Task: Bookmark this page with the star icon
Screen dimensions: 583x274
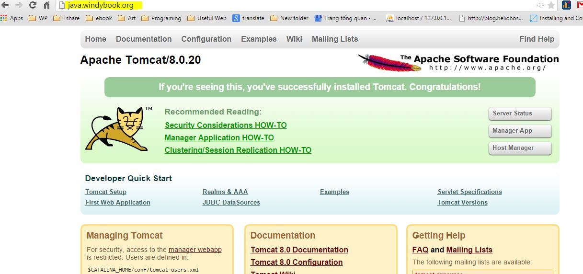Action: coord(551,5)
